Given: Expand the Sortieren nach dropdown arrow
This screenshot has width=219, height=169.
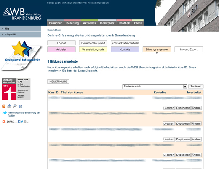Looking at the screenshot, I should click(185, 86).
